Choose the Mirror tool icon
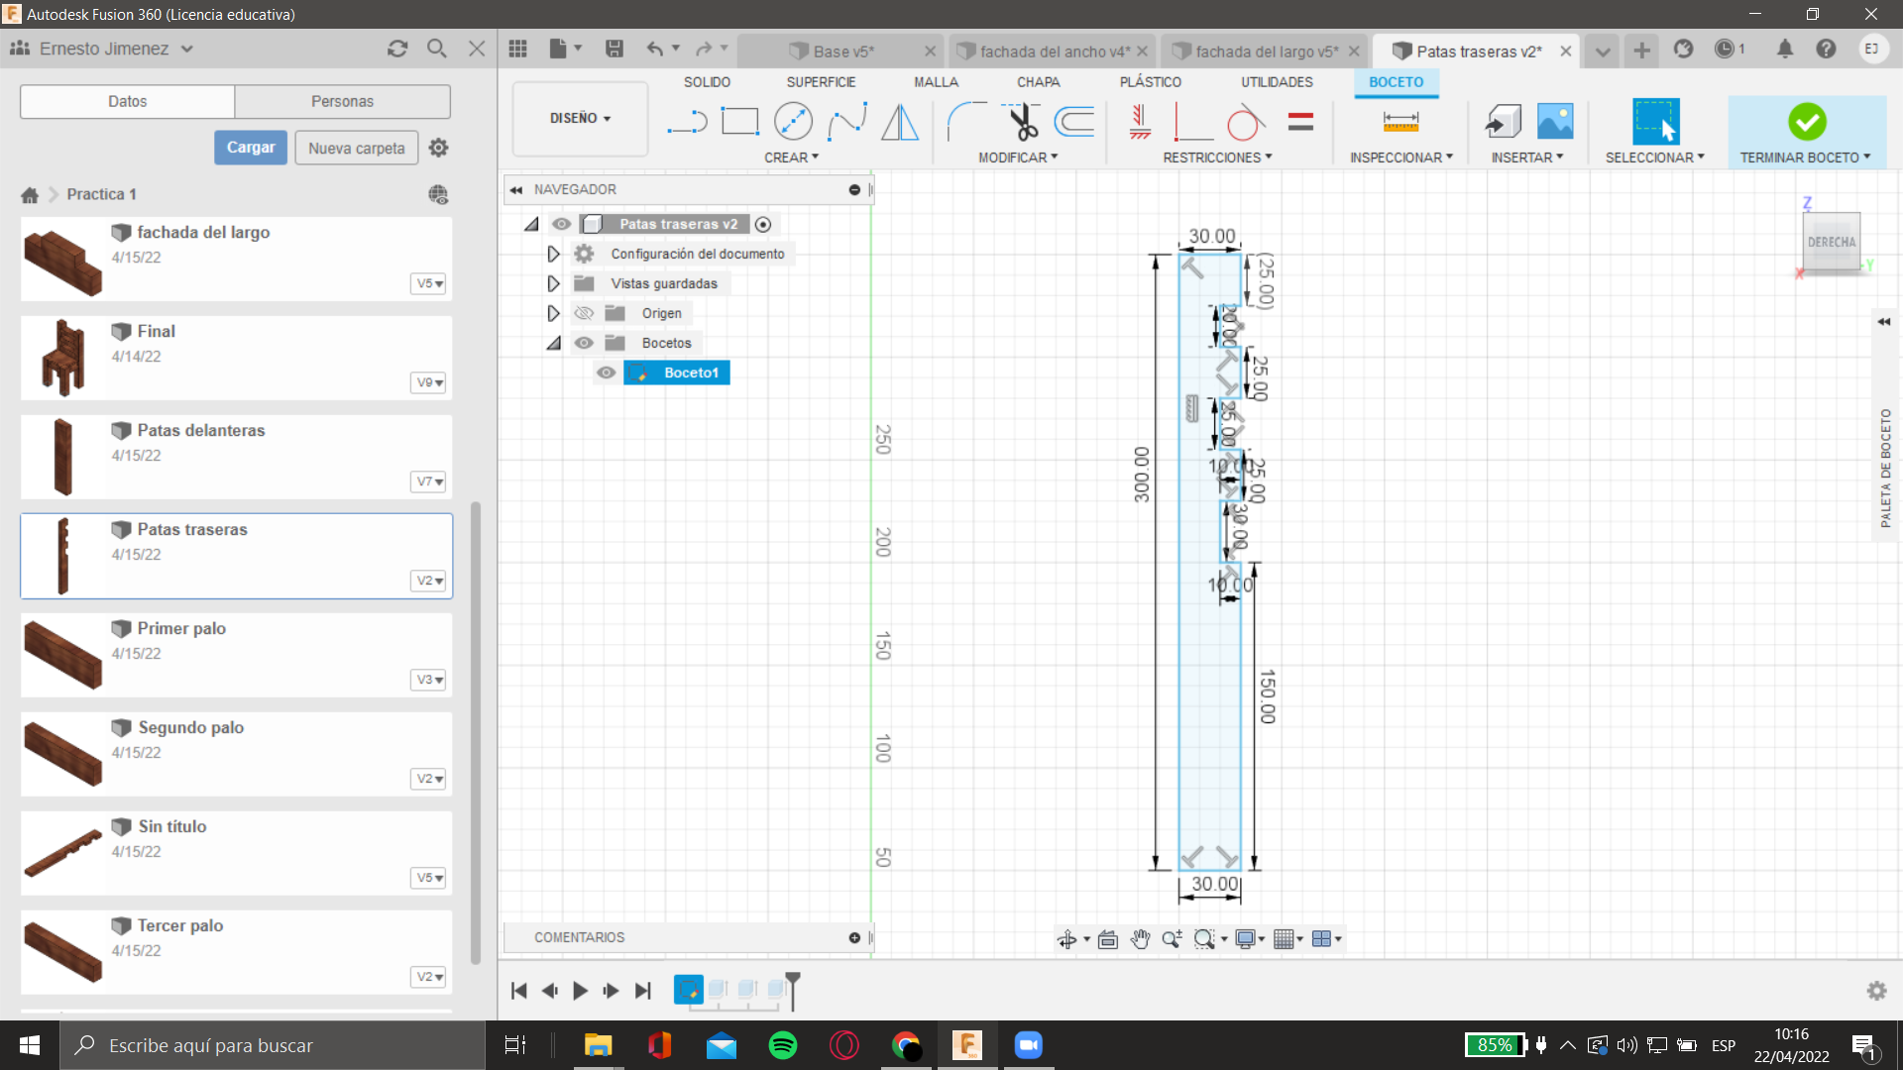Image resolution: width=1903 pixels, height=1070 pixels. tap(900, 122)
